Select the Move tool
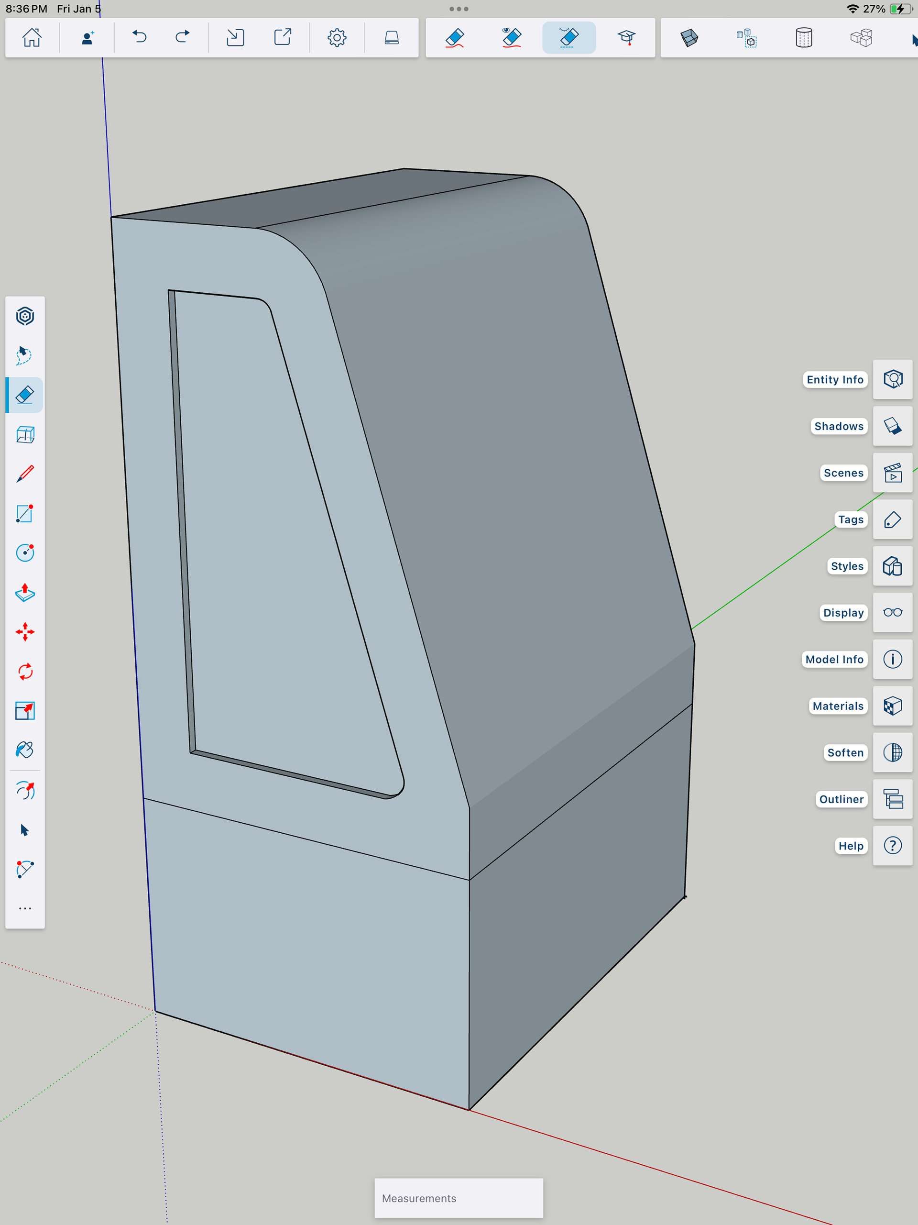 click(25, 632)
